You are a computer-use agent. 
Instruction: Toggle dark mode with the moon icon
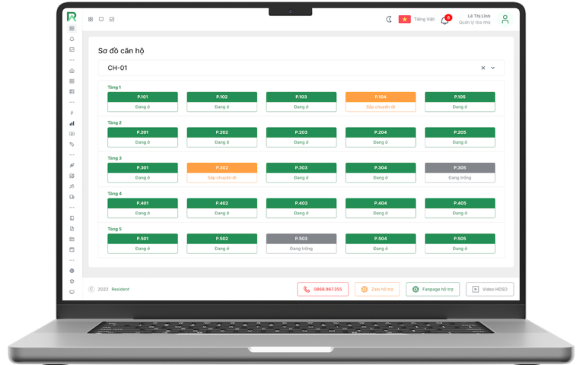389,20
